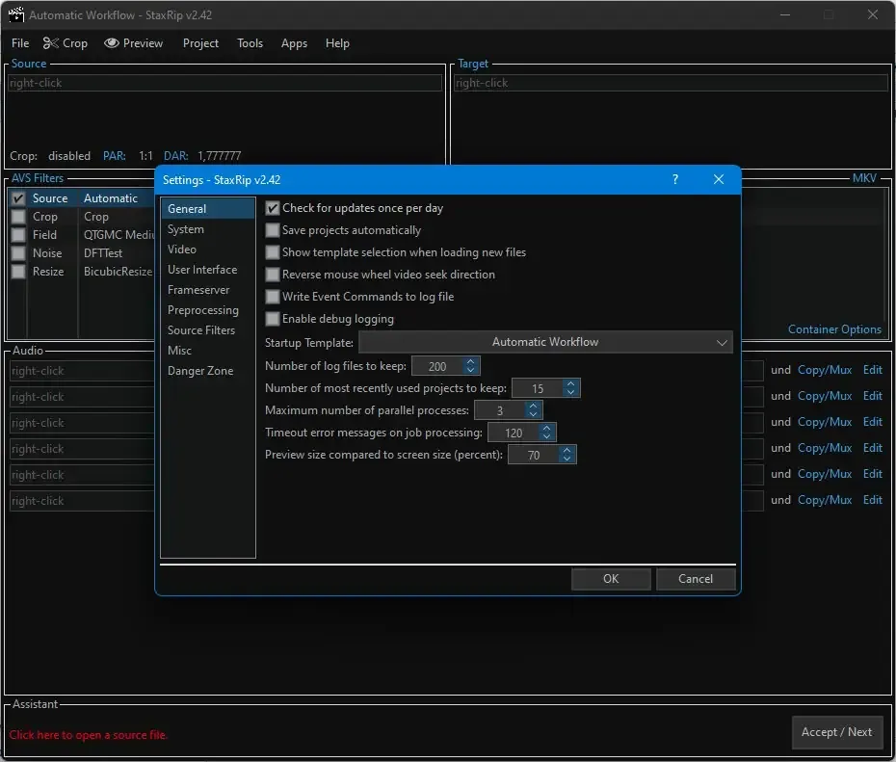The width and height of the screenshot is (896, 762).
Task: Click the Source path input field
Action: pos(224,83)
